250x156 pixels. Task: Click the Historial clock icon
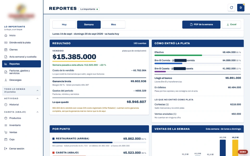coord(6,105)
